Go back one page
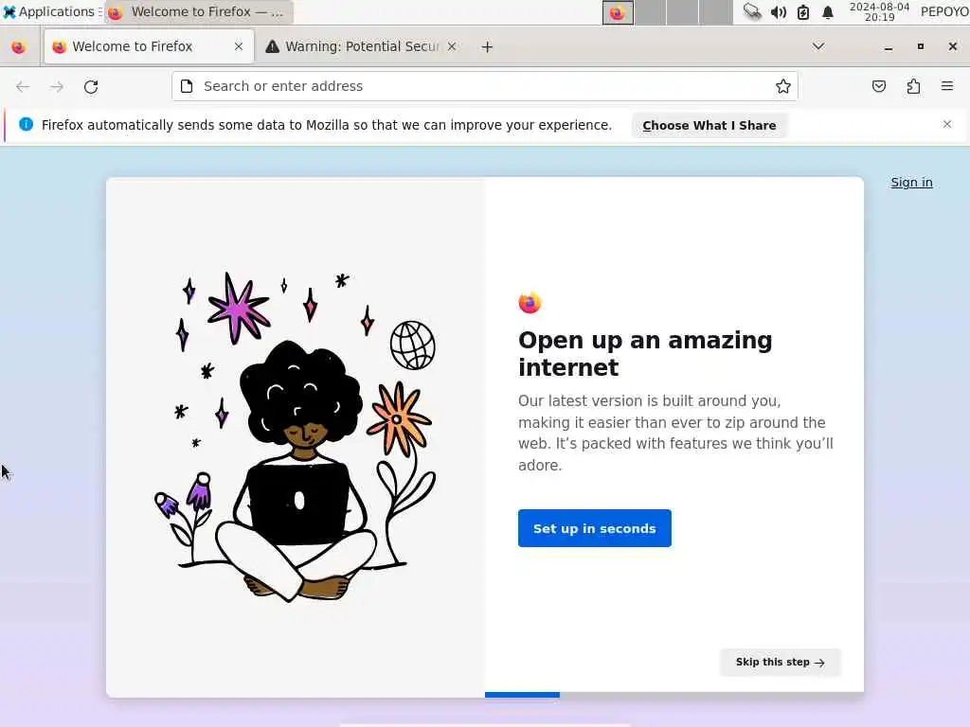Image resolution: width=970 pixels, height=727 pixels. point(23,86)
